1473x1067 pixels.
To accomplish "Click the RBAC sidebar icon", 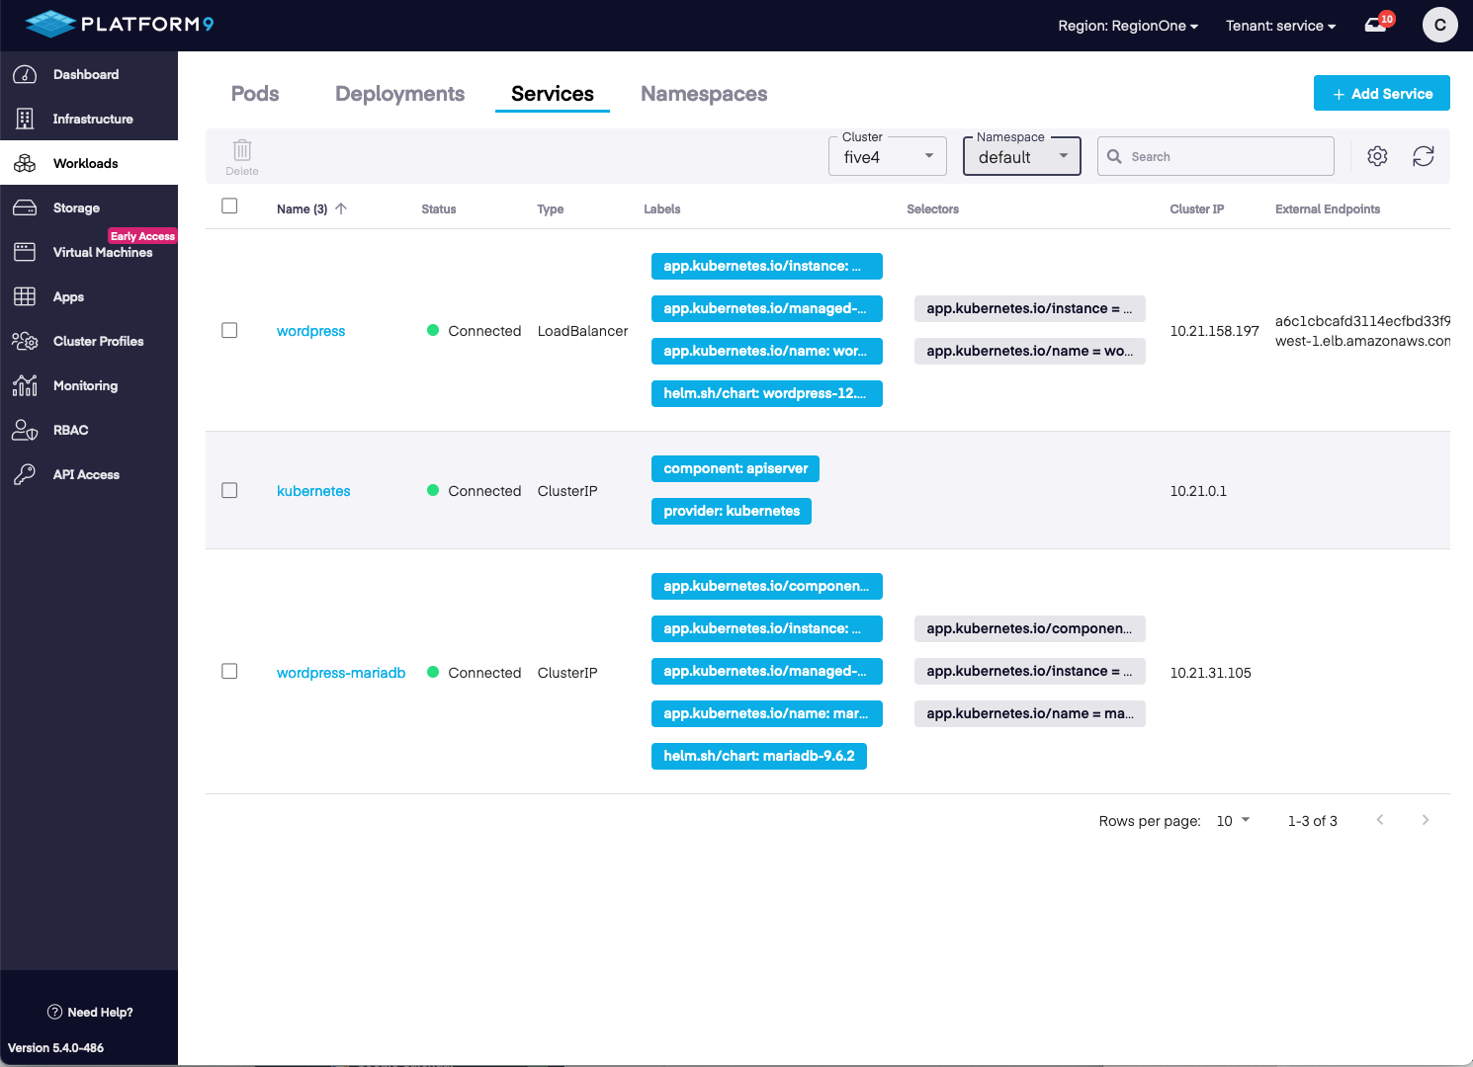I will coord(25,430).
